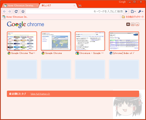Close the Home (Chromium Develop.. tab

[37, 5]
